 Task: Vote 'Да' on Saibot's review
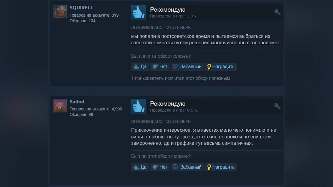[140, 167]
